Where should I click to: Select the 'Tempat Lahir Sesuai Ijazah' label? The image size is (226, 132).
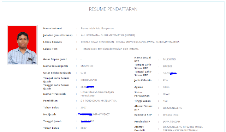click(56, 80)
